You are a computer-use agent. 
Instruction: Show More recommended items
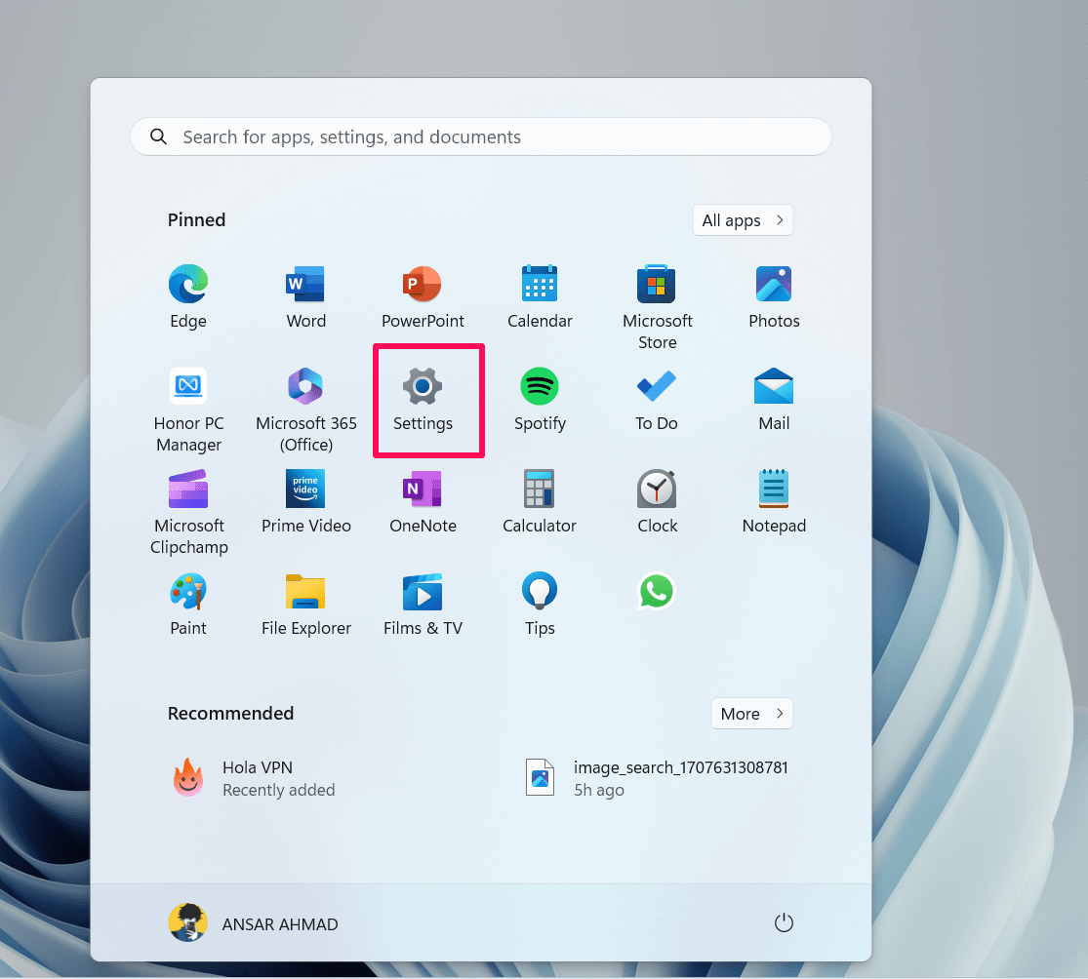[751, 714]
